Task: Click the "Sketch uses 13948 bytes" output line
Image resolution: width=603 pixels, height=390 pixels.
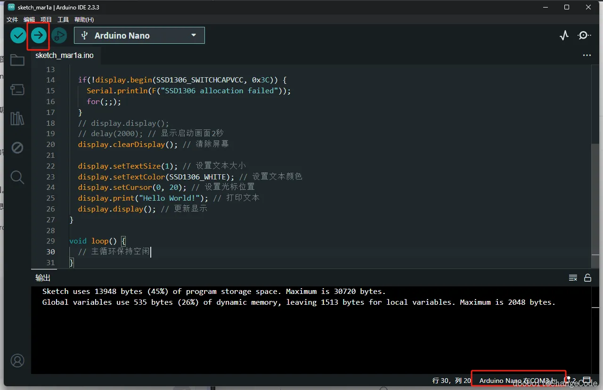Action: click(x=214, y=292)
